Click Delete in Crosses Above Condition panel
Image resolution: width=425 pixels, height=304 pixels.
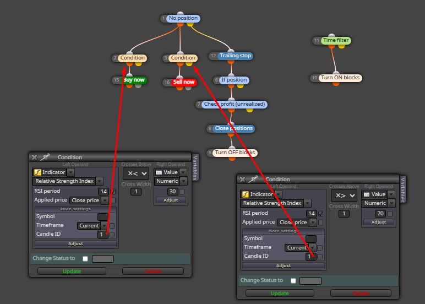point(361,293)
